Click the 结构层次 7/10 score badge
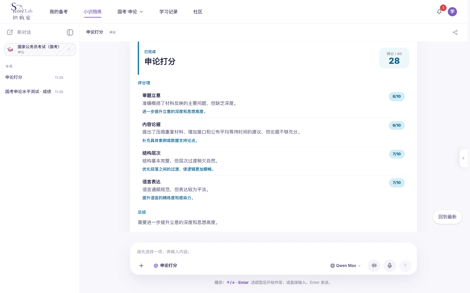This screenshot has height=293, width=470. (x=397, y=154)
